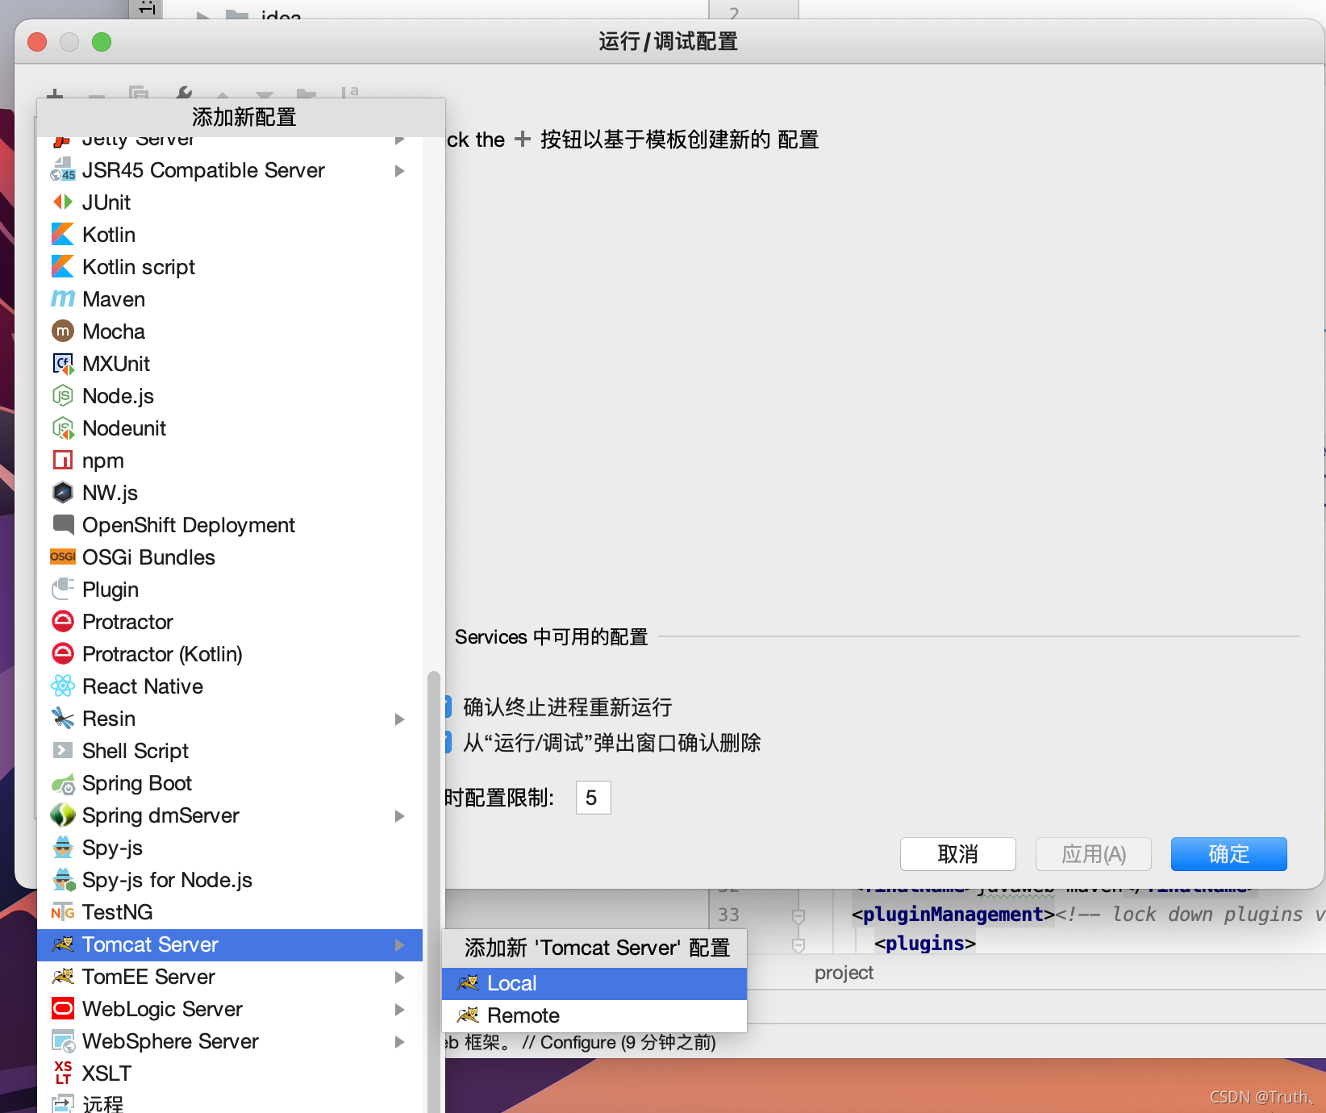
Task: Choose the 远程 configuration entry
Action: pos(230,1103)
